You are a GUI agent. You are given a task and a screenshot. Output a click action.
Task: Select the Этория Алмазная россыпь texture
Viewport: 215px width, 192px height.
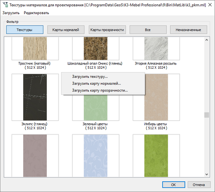156,49
